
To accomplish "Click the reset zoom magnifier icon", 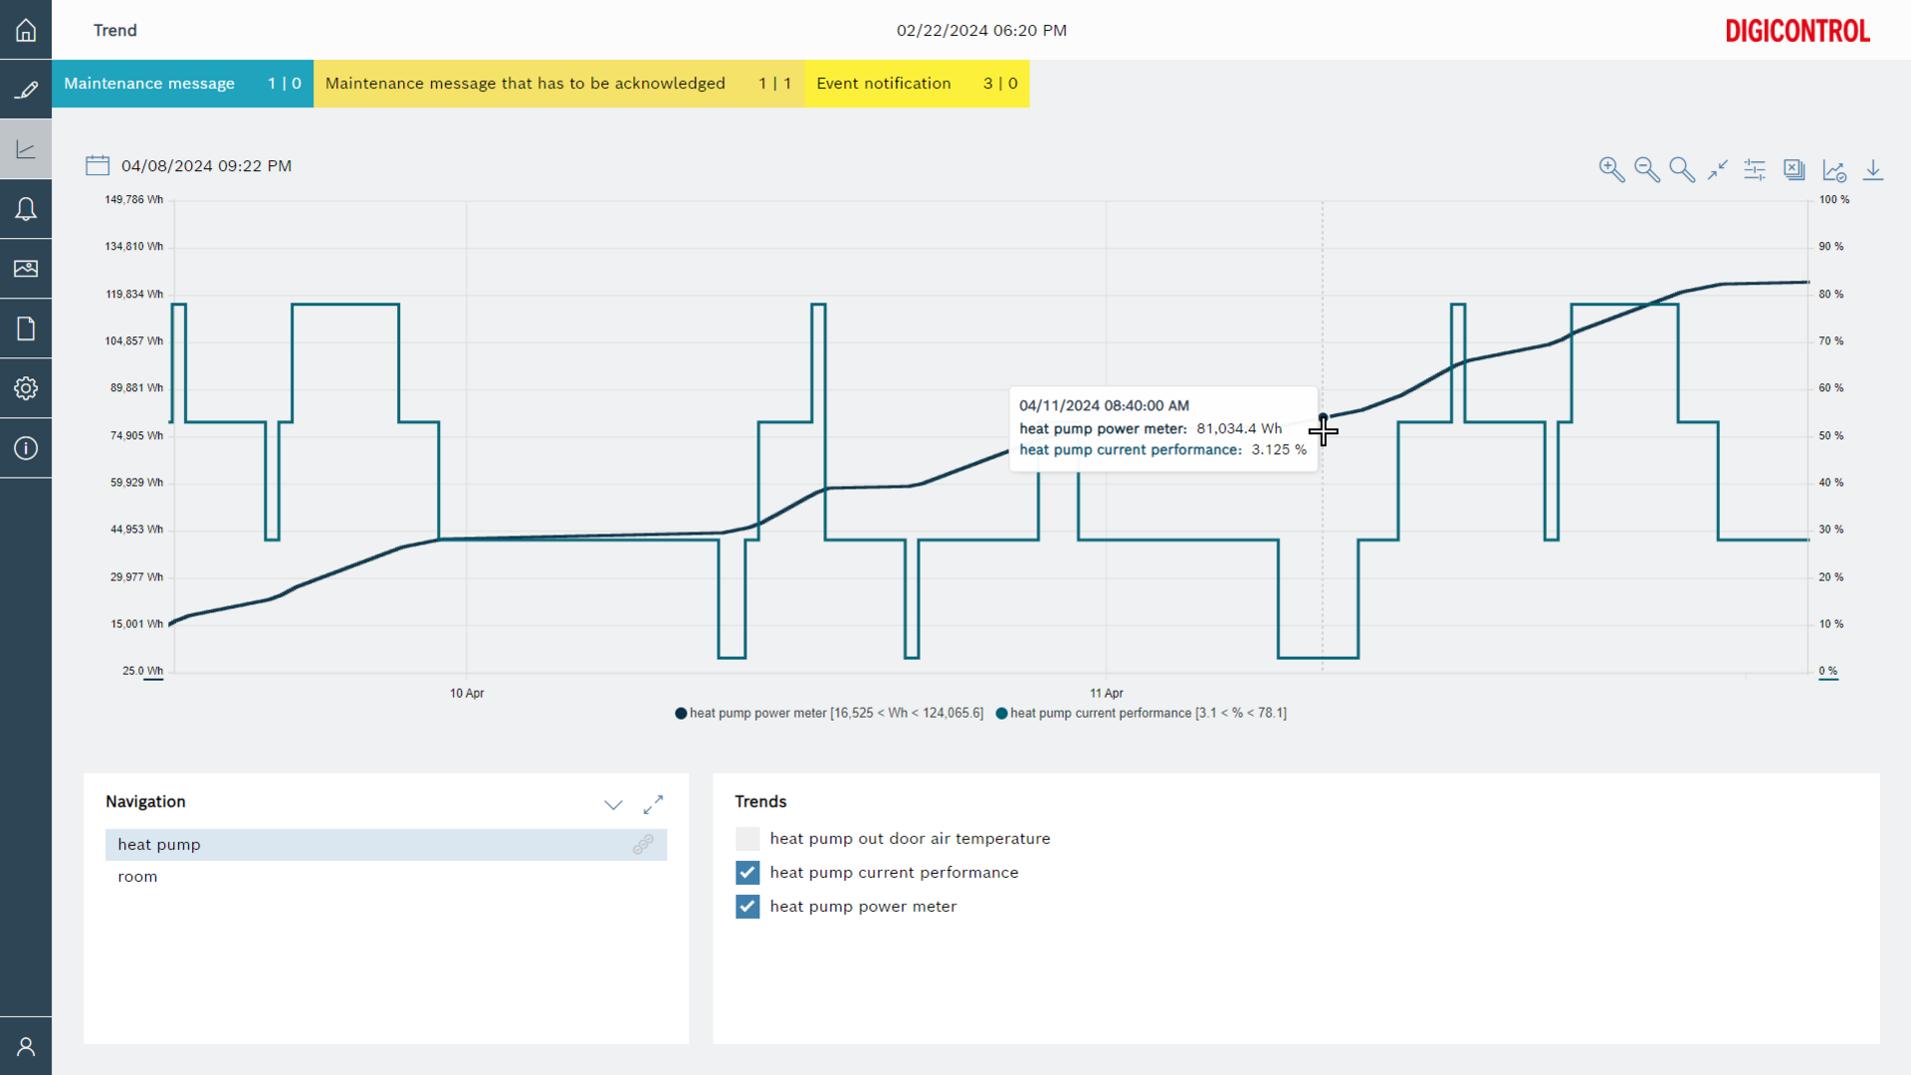I will click(x=1682, y=169).
